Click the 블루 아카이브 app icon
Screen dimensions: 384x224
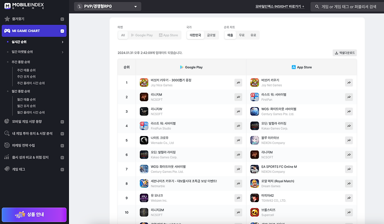(x=255, y=140)
